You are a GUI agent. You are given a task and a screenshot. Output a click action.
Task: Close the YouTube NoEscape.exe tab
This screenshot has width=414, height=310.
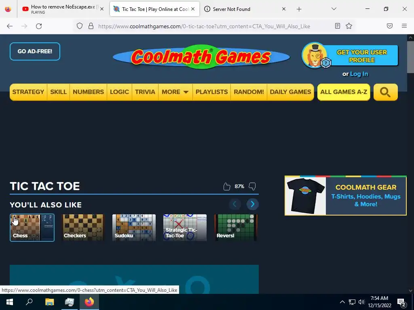tap(102, 9)
